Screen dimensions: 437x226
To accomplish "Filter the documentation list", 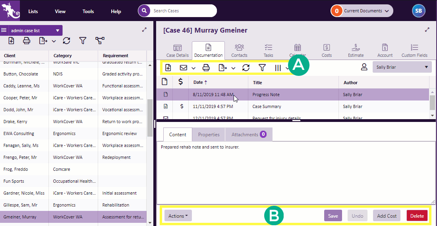I will (262, 68).
